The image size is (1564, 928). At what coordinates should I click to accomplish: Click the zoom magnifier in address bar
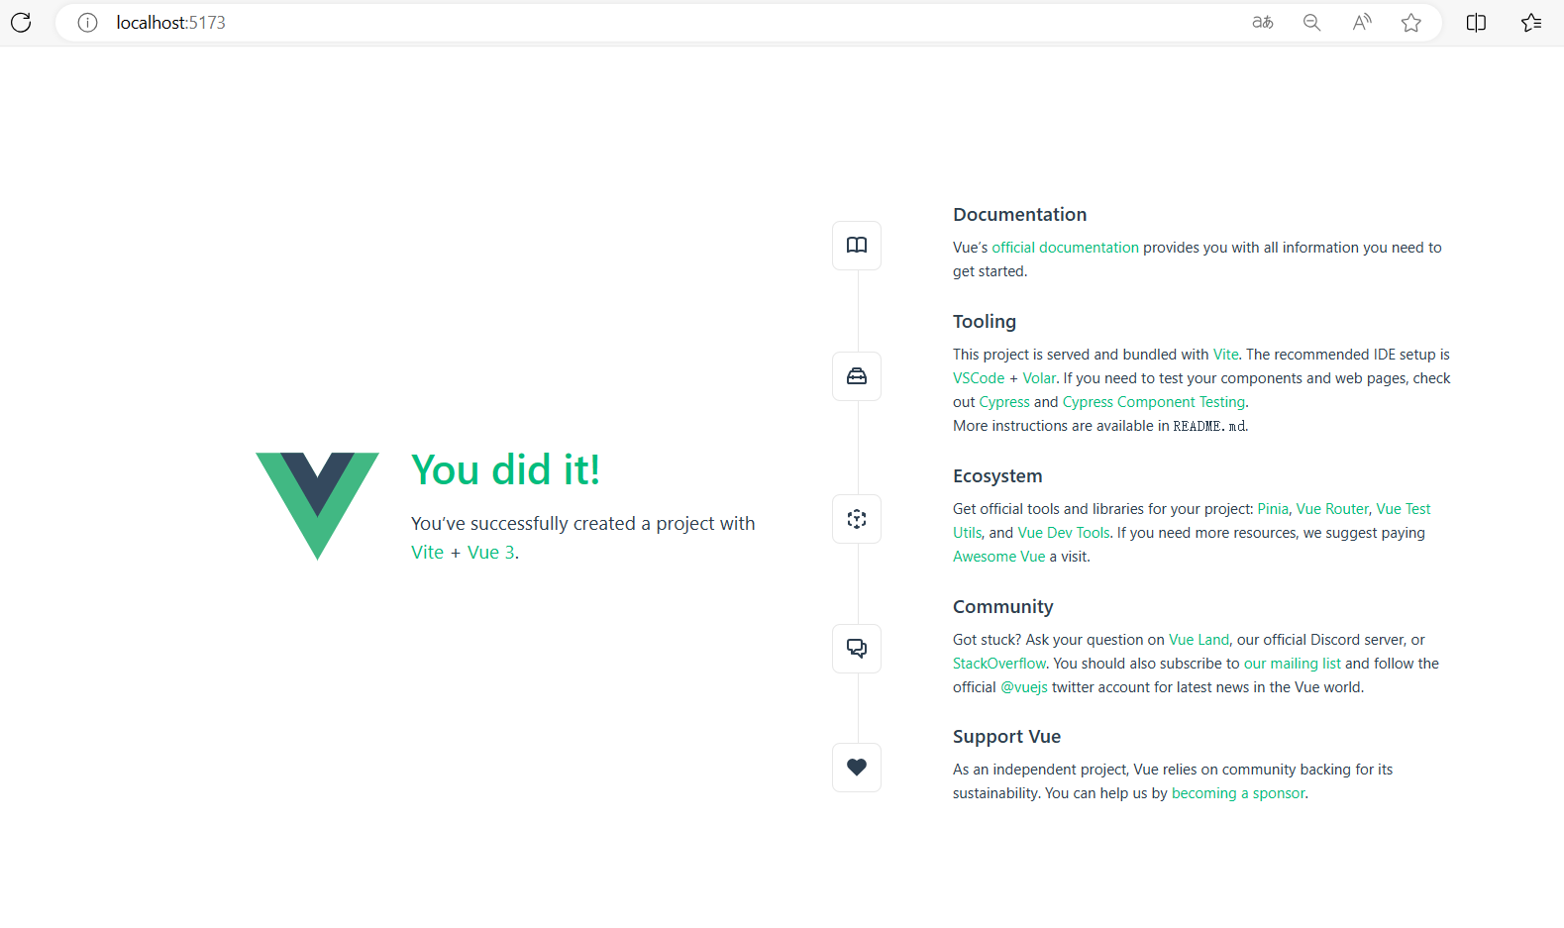(1311, 23)
